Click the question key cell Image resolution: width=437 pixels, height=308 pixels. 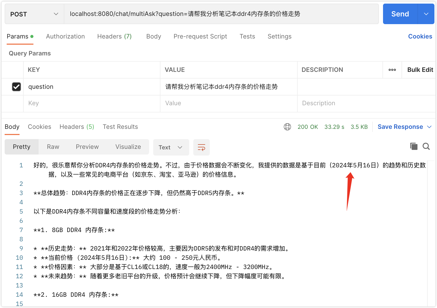[92, 87]
